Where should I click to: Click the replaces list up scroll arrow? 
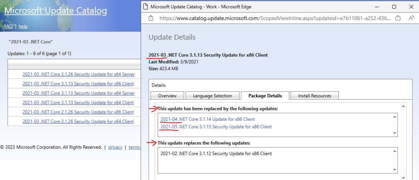pos(394,151)
